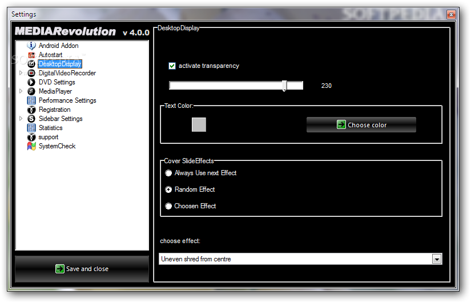Viewport: 471px width, 303px height.
Task: Click the MediaPlayer music note icon
Action: (x=31, y=91)
